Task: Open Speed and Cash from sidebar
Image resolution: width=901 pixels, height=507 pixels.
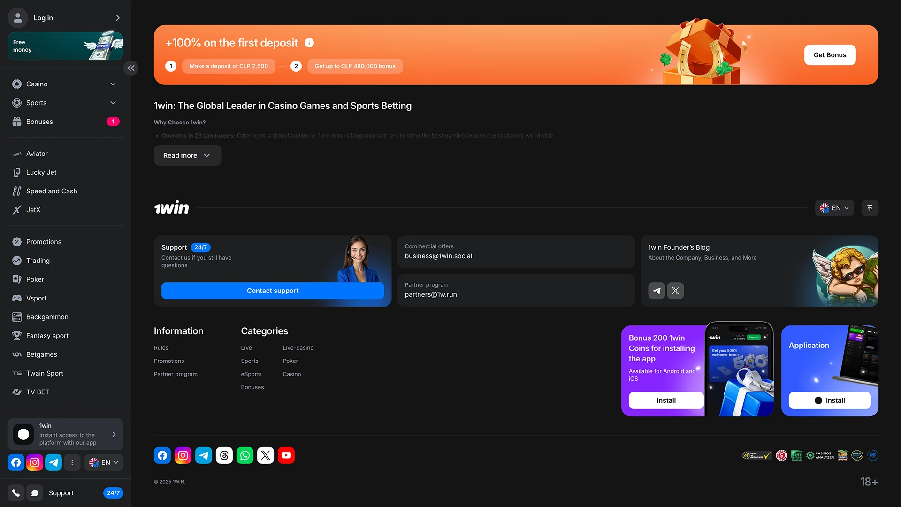Action: (x=65, y=191)
